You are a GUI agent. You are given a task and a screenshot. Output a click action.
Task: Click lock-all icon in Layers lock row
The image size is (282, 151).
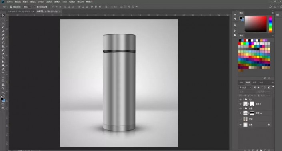pyautogui.click(x=259, y=95)
